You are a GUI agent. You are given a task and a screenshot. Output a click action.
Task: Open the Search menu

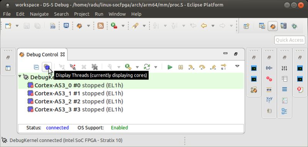tap(62, 14)
